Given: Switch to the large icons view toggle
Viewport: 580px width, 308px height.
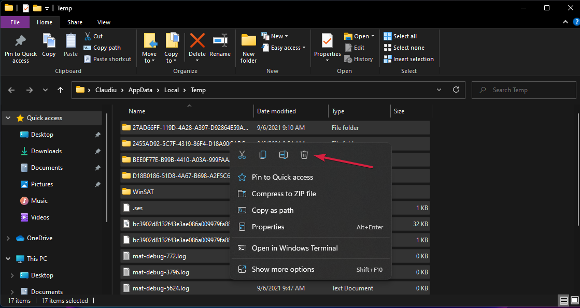Looking at the screenshot, I should [x=574, y=300].
